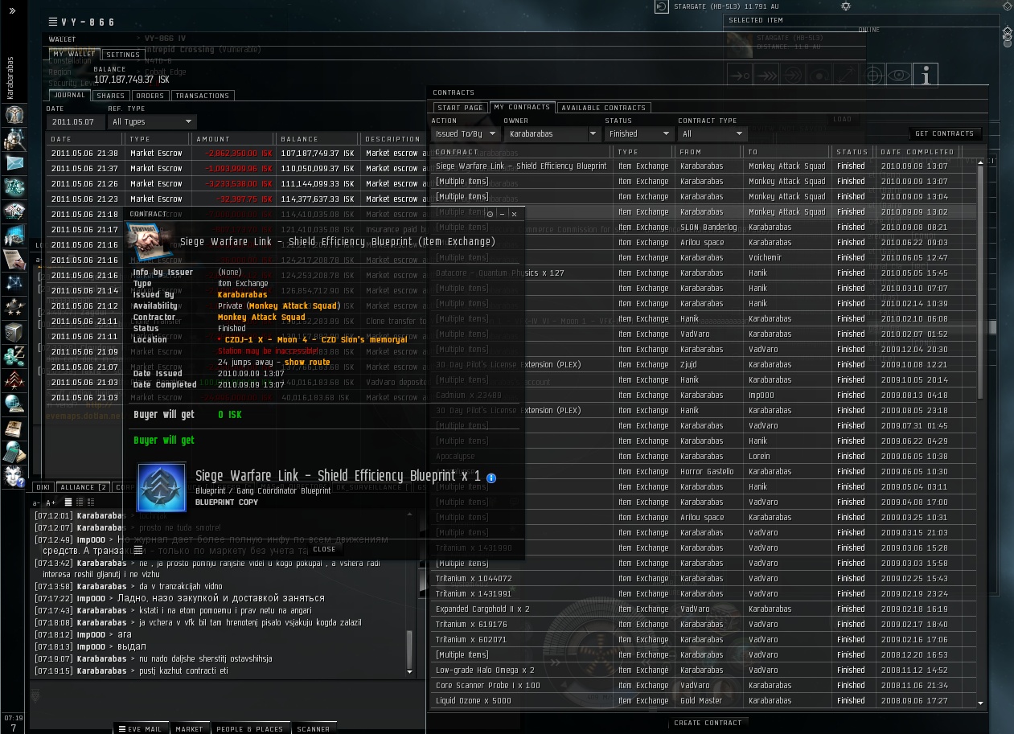Open the star Map icon in sidebar
This screenshot has height=734, width=1014.
[14, 284]
